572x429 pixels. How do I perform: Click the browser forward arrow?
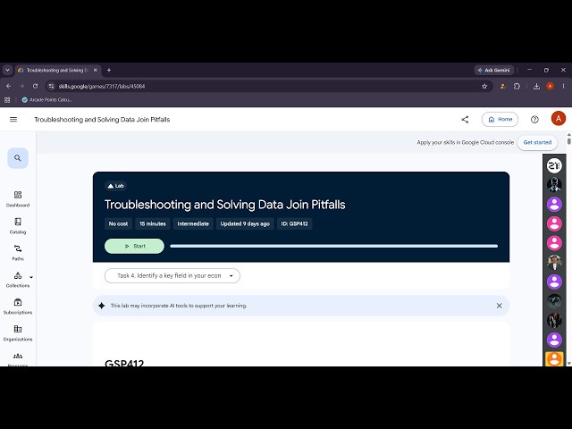coord(21,86)
